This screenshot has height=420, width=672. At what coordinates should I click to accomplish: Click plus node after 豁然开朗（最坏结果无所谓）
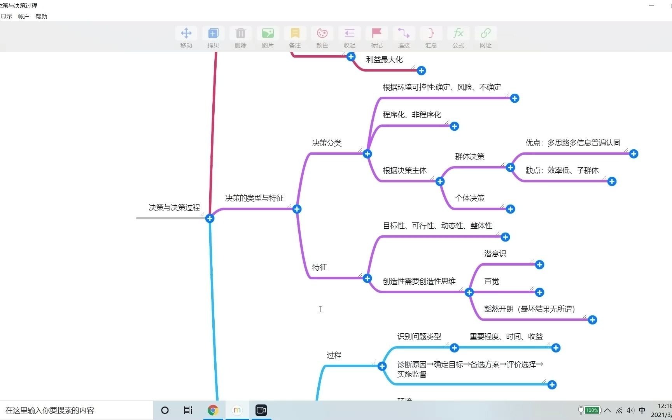(x=592, y=320)
